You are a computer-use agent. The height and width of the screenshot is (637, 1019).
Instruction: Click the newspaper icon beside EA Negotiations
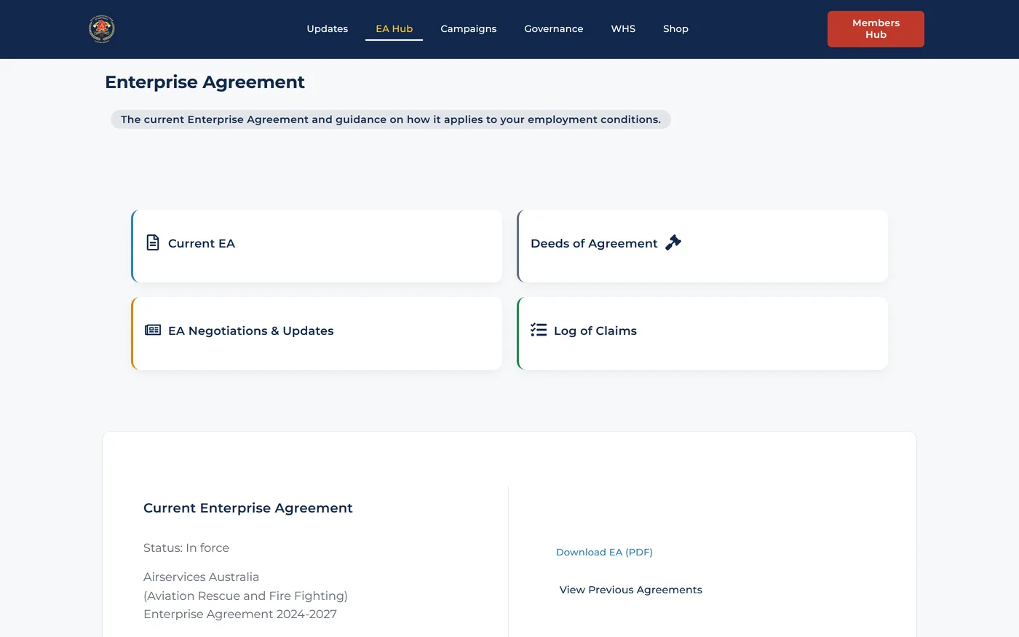tap(153, 330)
